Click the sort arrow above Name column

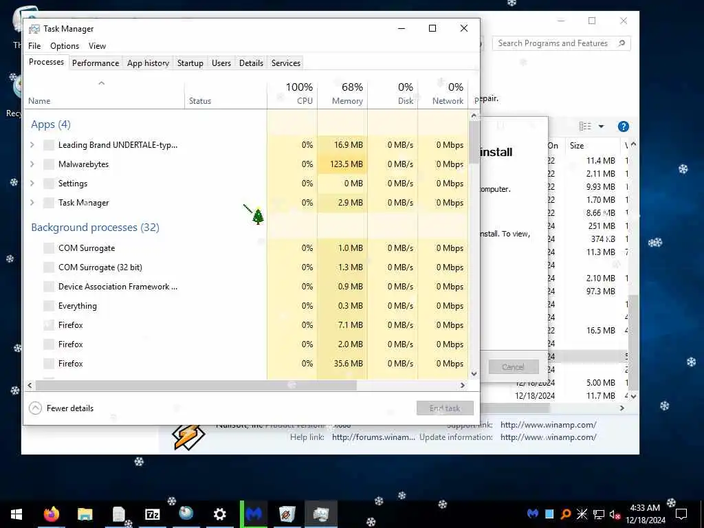(x=102, y=83)
